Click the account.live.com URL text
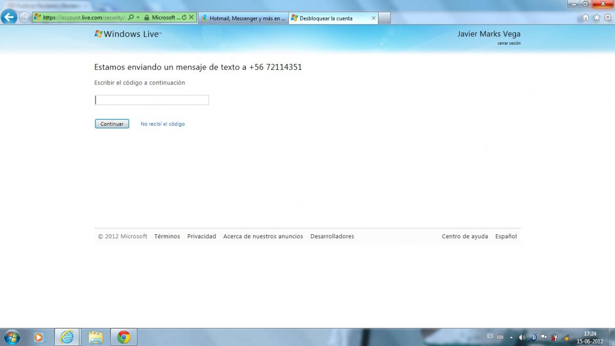615x346 pixels. pos(84,17)
